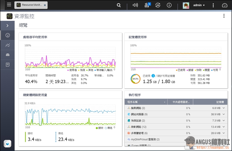Click the search magnifier icon

(x=119, y=5)
